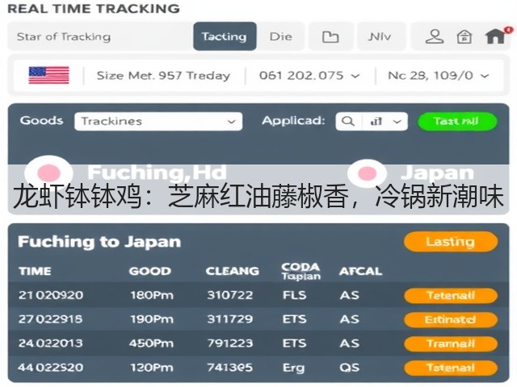Click the 180Pm cell
Viewport: 517px width, 387px height.
point(152,295)
